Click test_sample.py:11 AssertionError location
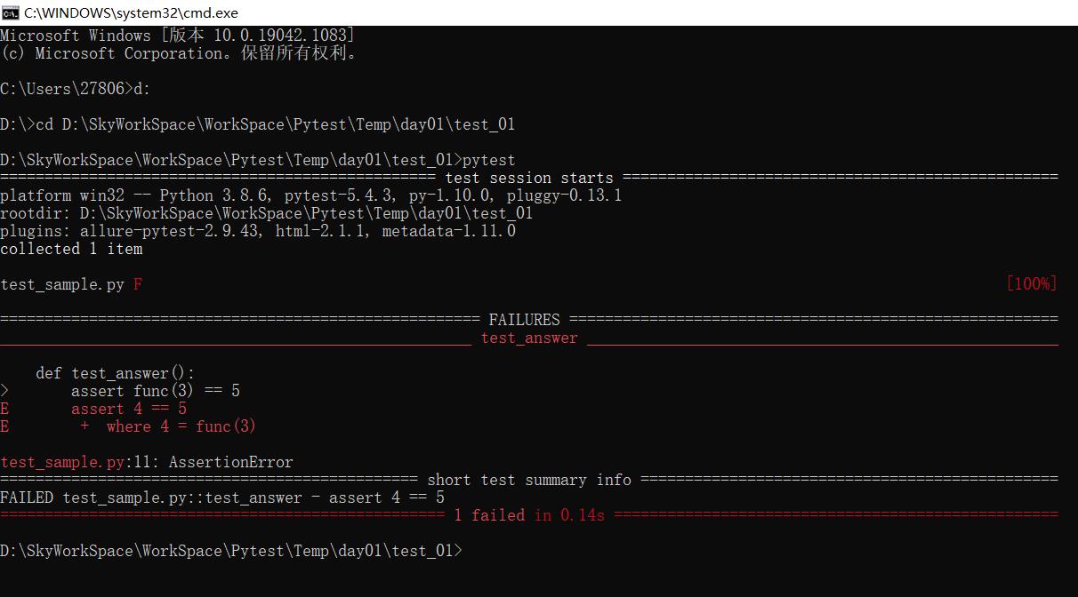 tap(147, 462)
